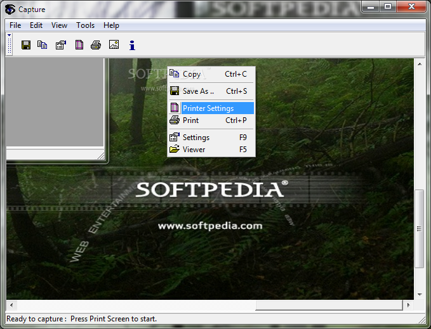Open the Tools menu
Viewport: 431px width, 329px height.
85,25
